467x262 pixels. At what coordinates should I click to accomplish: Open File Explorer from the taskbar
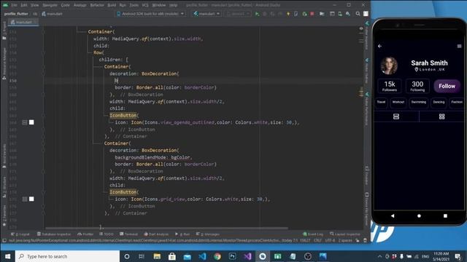157,256
